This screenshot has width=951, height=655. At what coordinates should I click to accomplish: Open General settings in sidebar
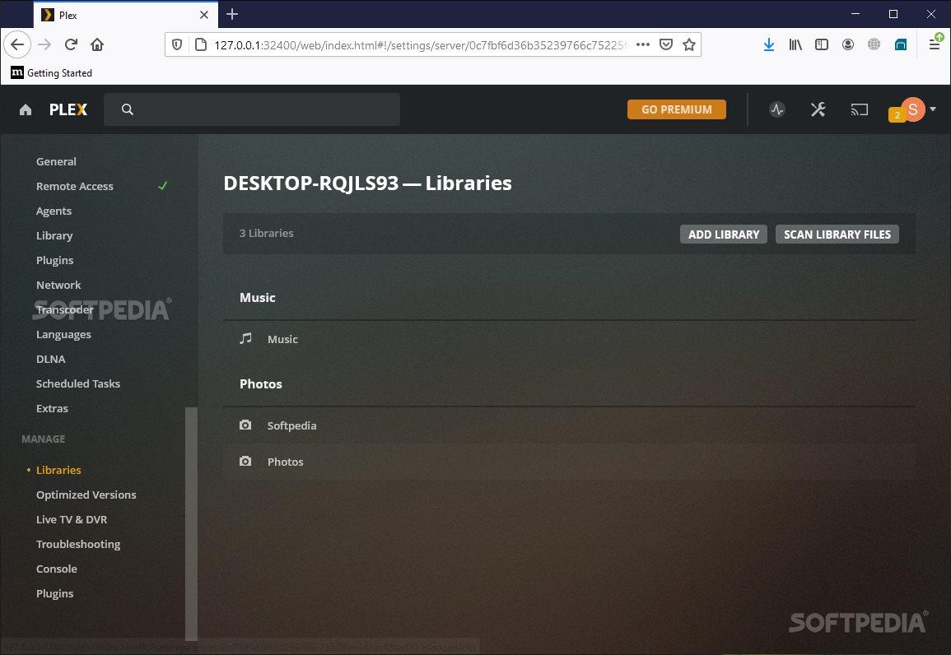pyautogui.click(x=57, y=162)
